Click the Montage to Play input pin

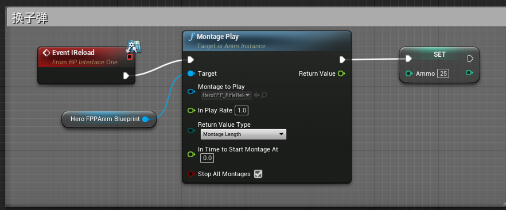191,92
